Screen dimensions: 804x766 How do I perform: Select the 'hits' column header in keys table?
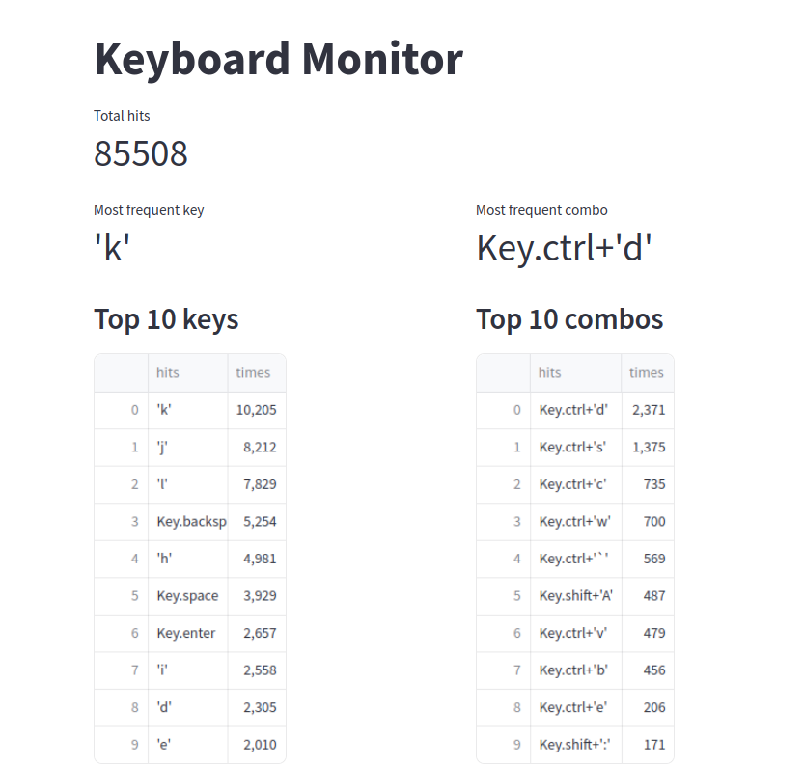click(187, 373)
